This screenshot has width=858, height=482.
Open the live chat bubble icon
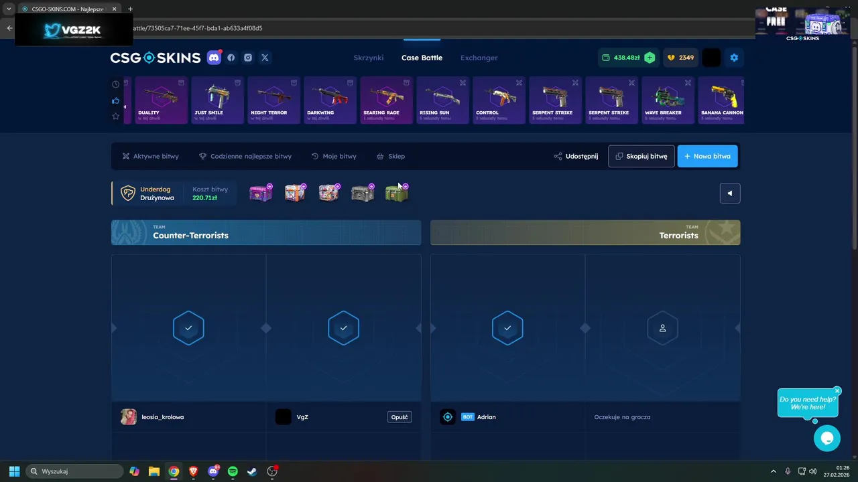(827, 438)
